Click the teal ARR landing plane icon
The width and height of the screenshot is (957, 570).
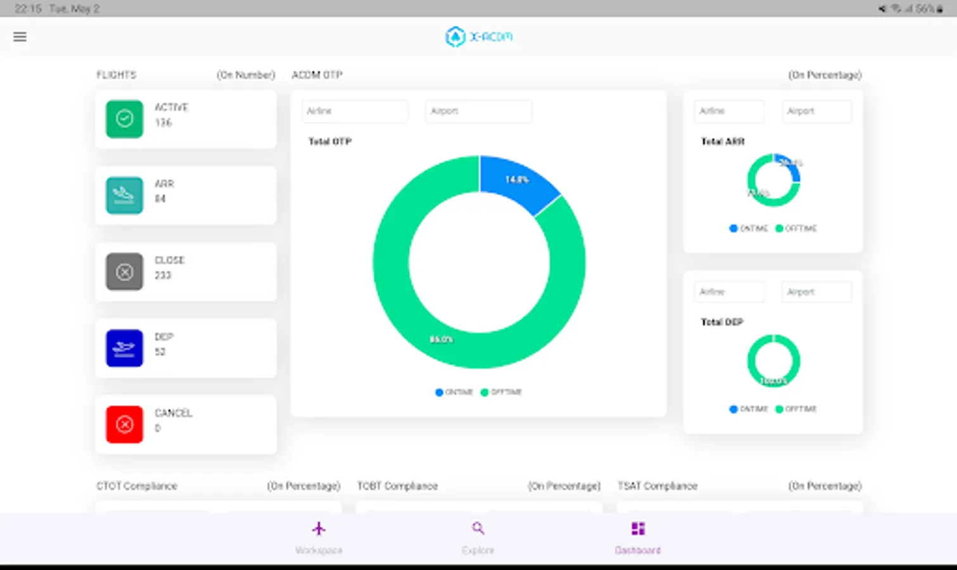click(124, 195)
